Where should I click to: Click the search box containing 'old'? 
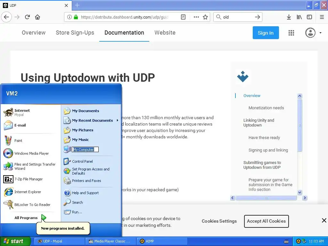pyautogui.click(x=237, y=17)
